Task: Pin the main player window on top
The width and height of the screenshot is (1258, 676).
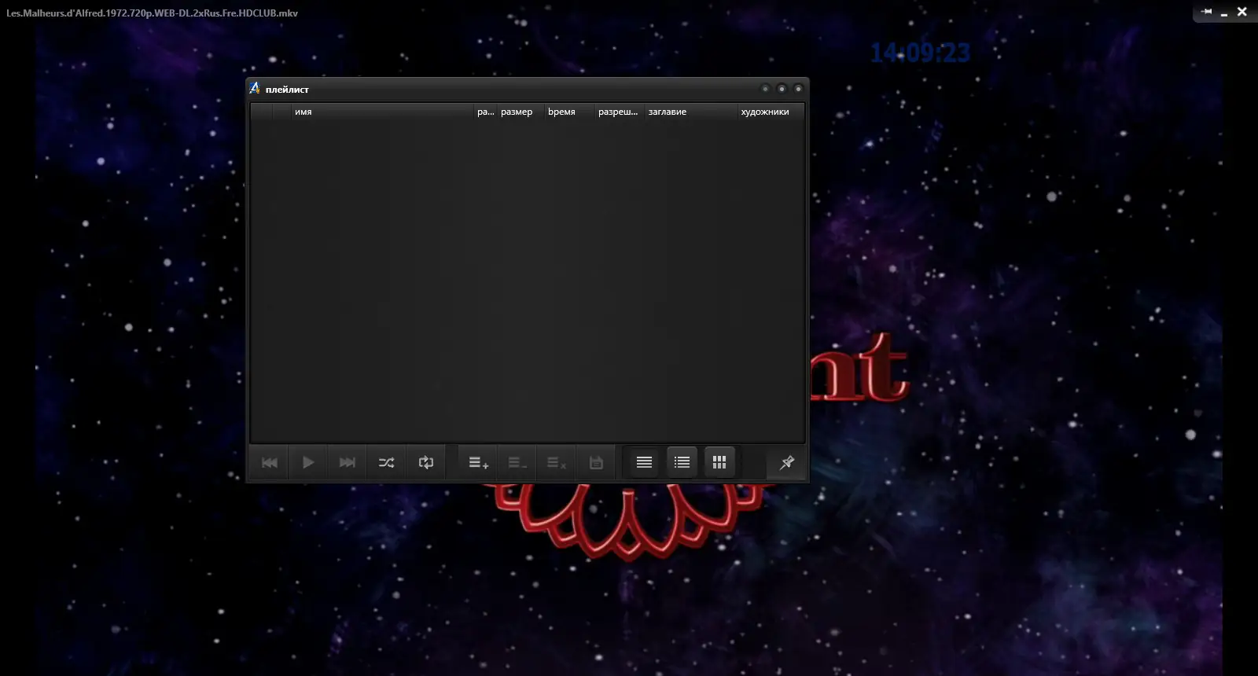Action: click(x=1207, y=12)
